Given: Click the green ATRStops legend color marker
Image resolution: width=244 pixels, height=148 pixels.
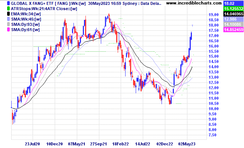Looking at the screenshot, I should tap(9, 9).
